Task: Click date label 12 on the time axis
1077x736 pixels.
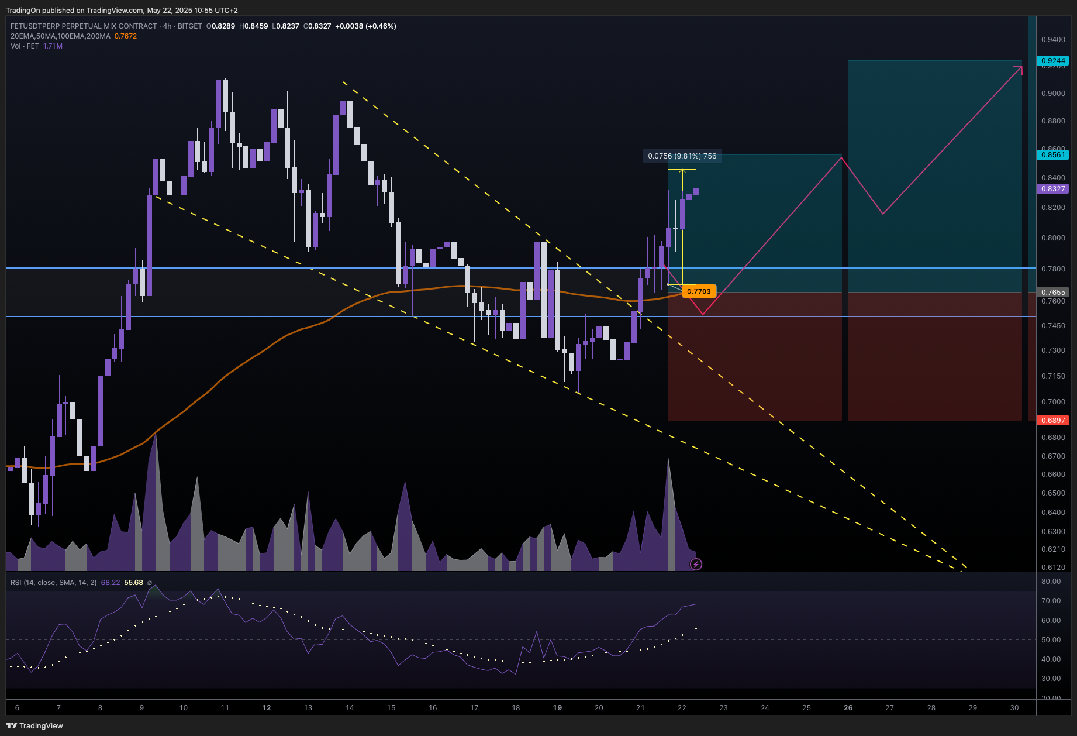Action: [x=267, y=708]
